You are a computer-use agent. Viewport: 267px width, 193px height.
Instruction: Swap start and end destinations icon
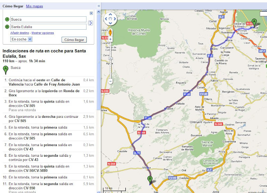pyautogui.click(x=90, y=23)
